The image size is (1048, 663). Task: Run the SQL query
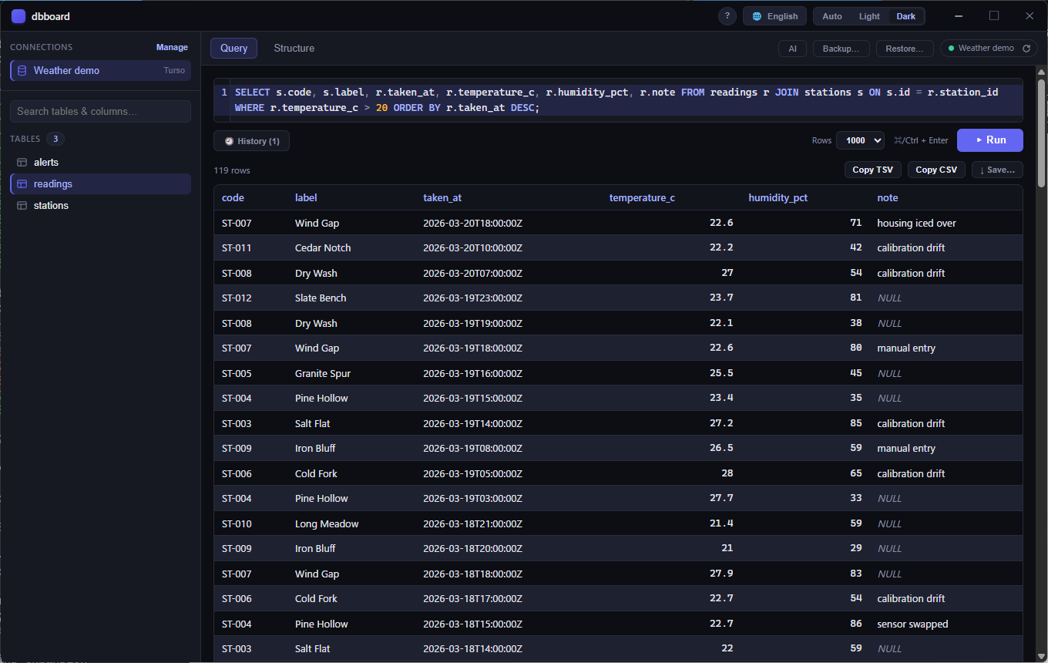tap(990, 140)
